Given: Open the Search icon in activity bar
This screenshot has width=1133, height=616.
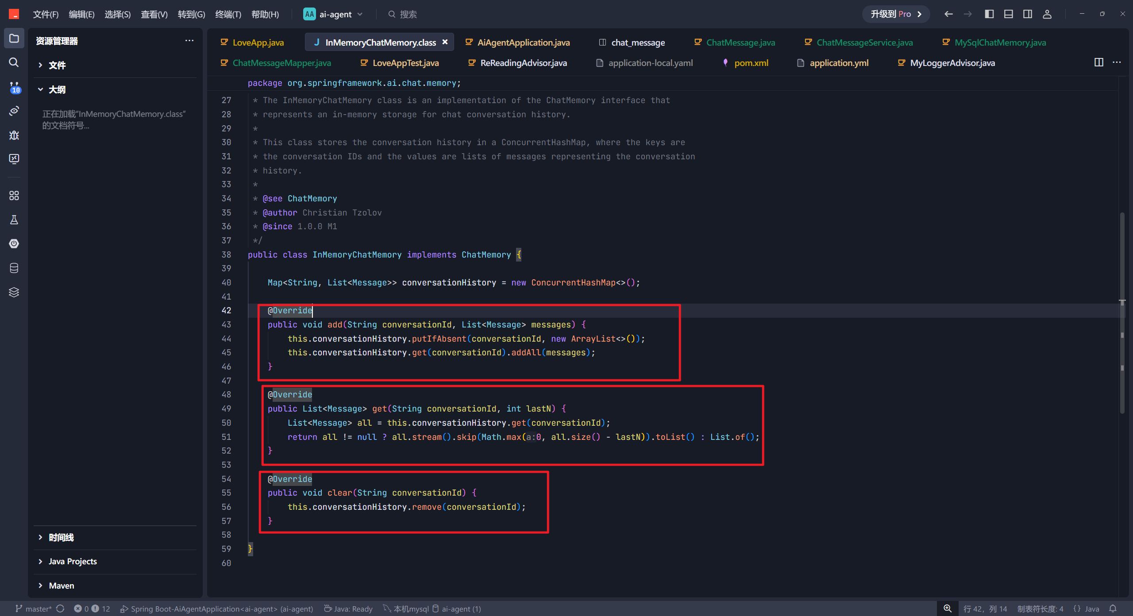Looking at the screenshot, I should [14, 62].
